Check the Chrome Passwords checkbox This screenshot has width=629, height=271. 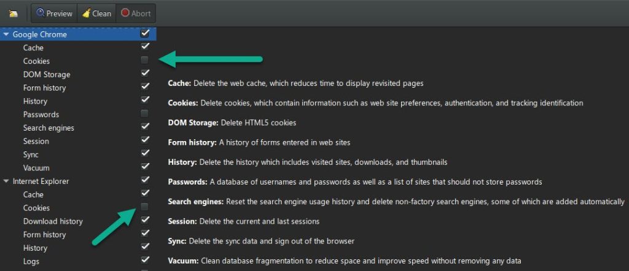click(x=144, y=113)
